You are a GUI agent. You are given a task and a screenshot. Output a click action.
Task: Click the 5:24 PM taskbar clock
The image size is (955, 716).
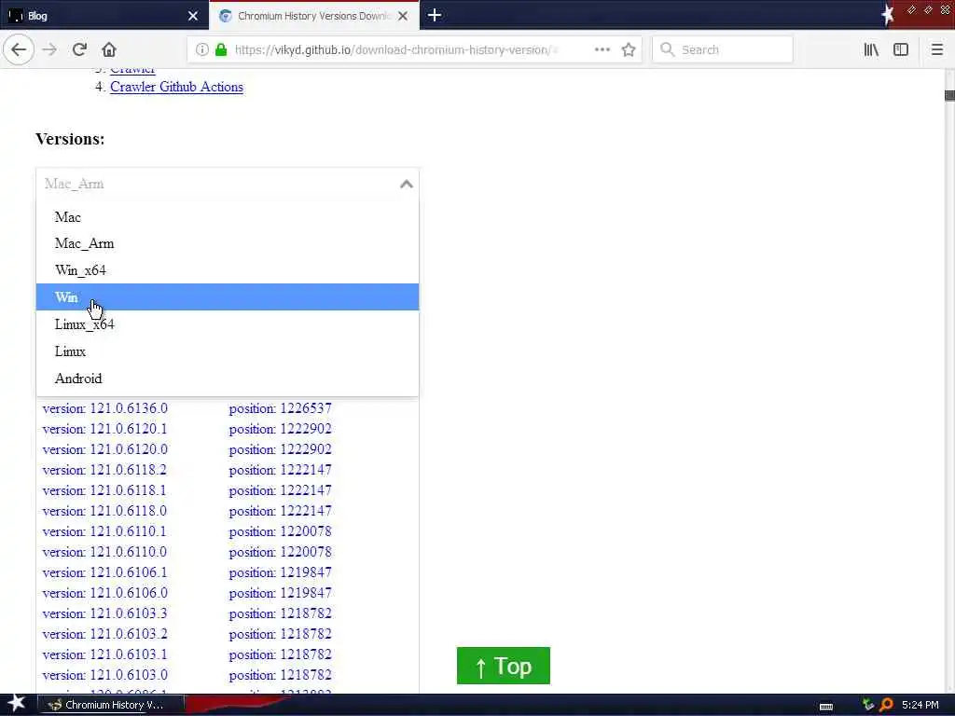(920, 705)
